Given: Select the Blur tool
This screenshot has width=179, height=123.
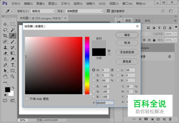Looking at the screenshot, I should [5, 59].
